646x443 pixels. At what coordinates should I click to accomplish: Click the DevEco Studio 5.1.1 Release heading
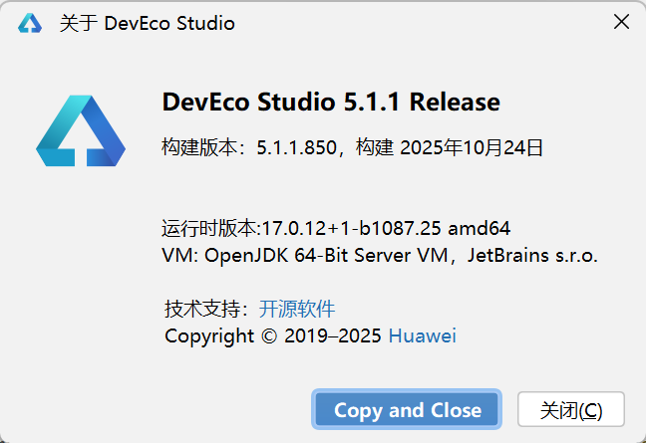click(x=330, y=102)
